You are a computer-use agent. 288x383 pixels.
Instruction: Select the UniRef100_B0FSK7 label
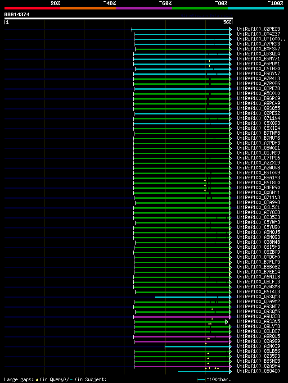pos(258,49)
